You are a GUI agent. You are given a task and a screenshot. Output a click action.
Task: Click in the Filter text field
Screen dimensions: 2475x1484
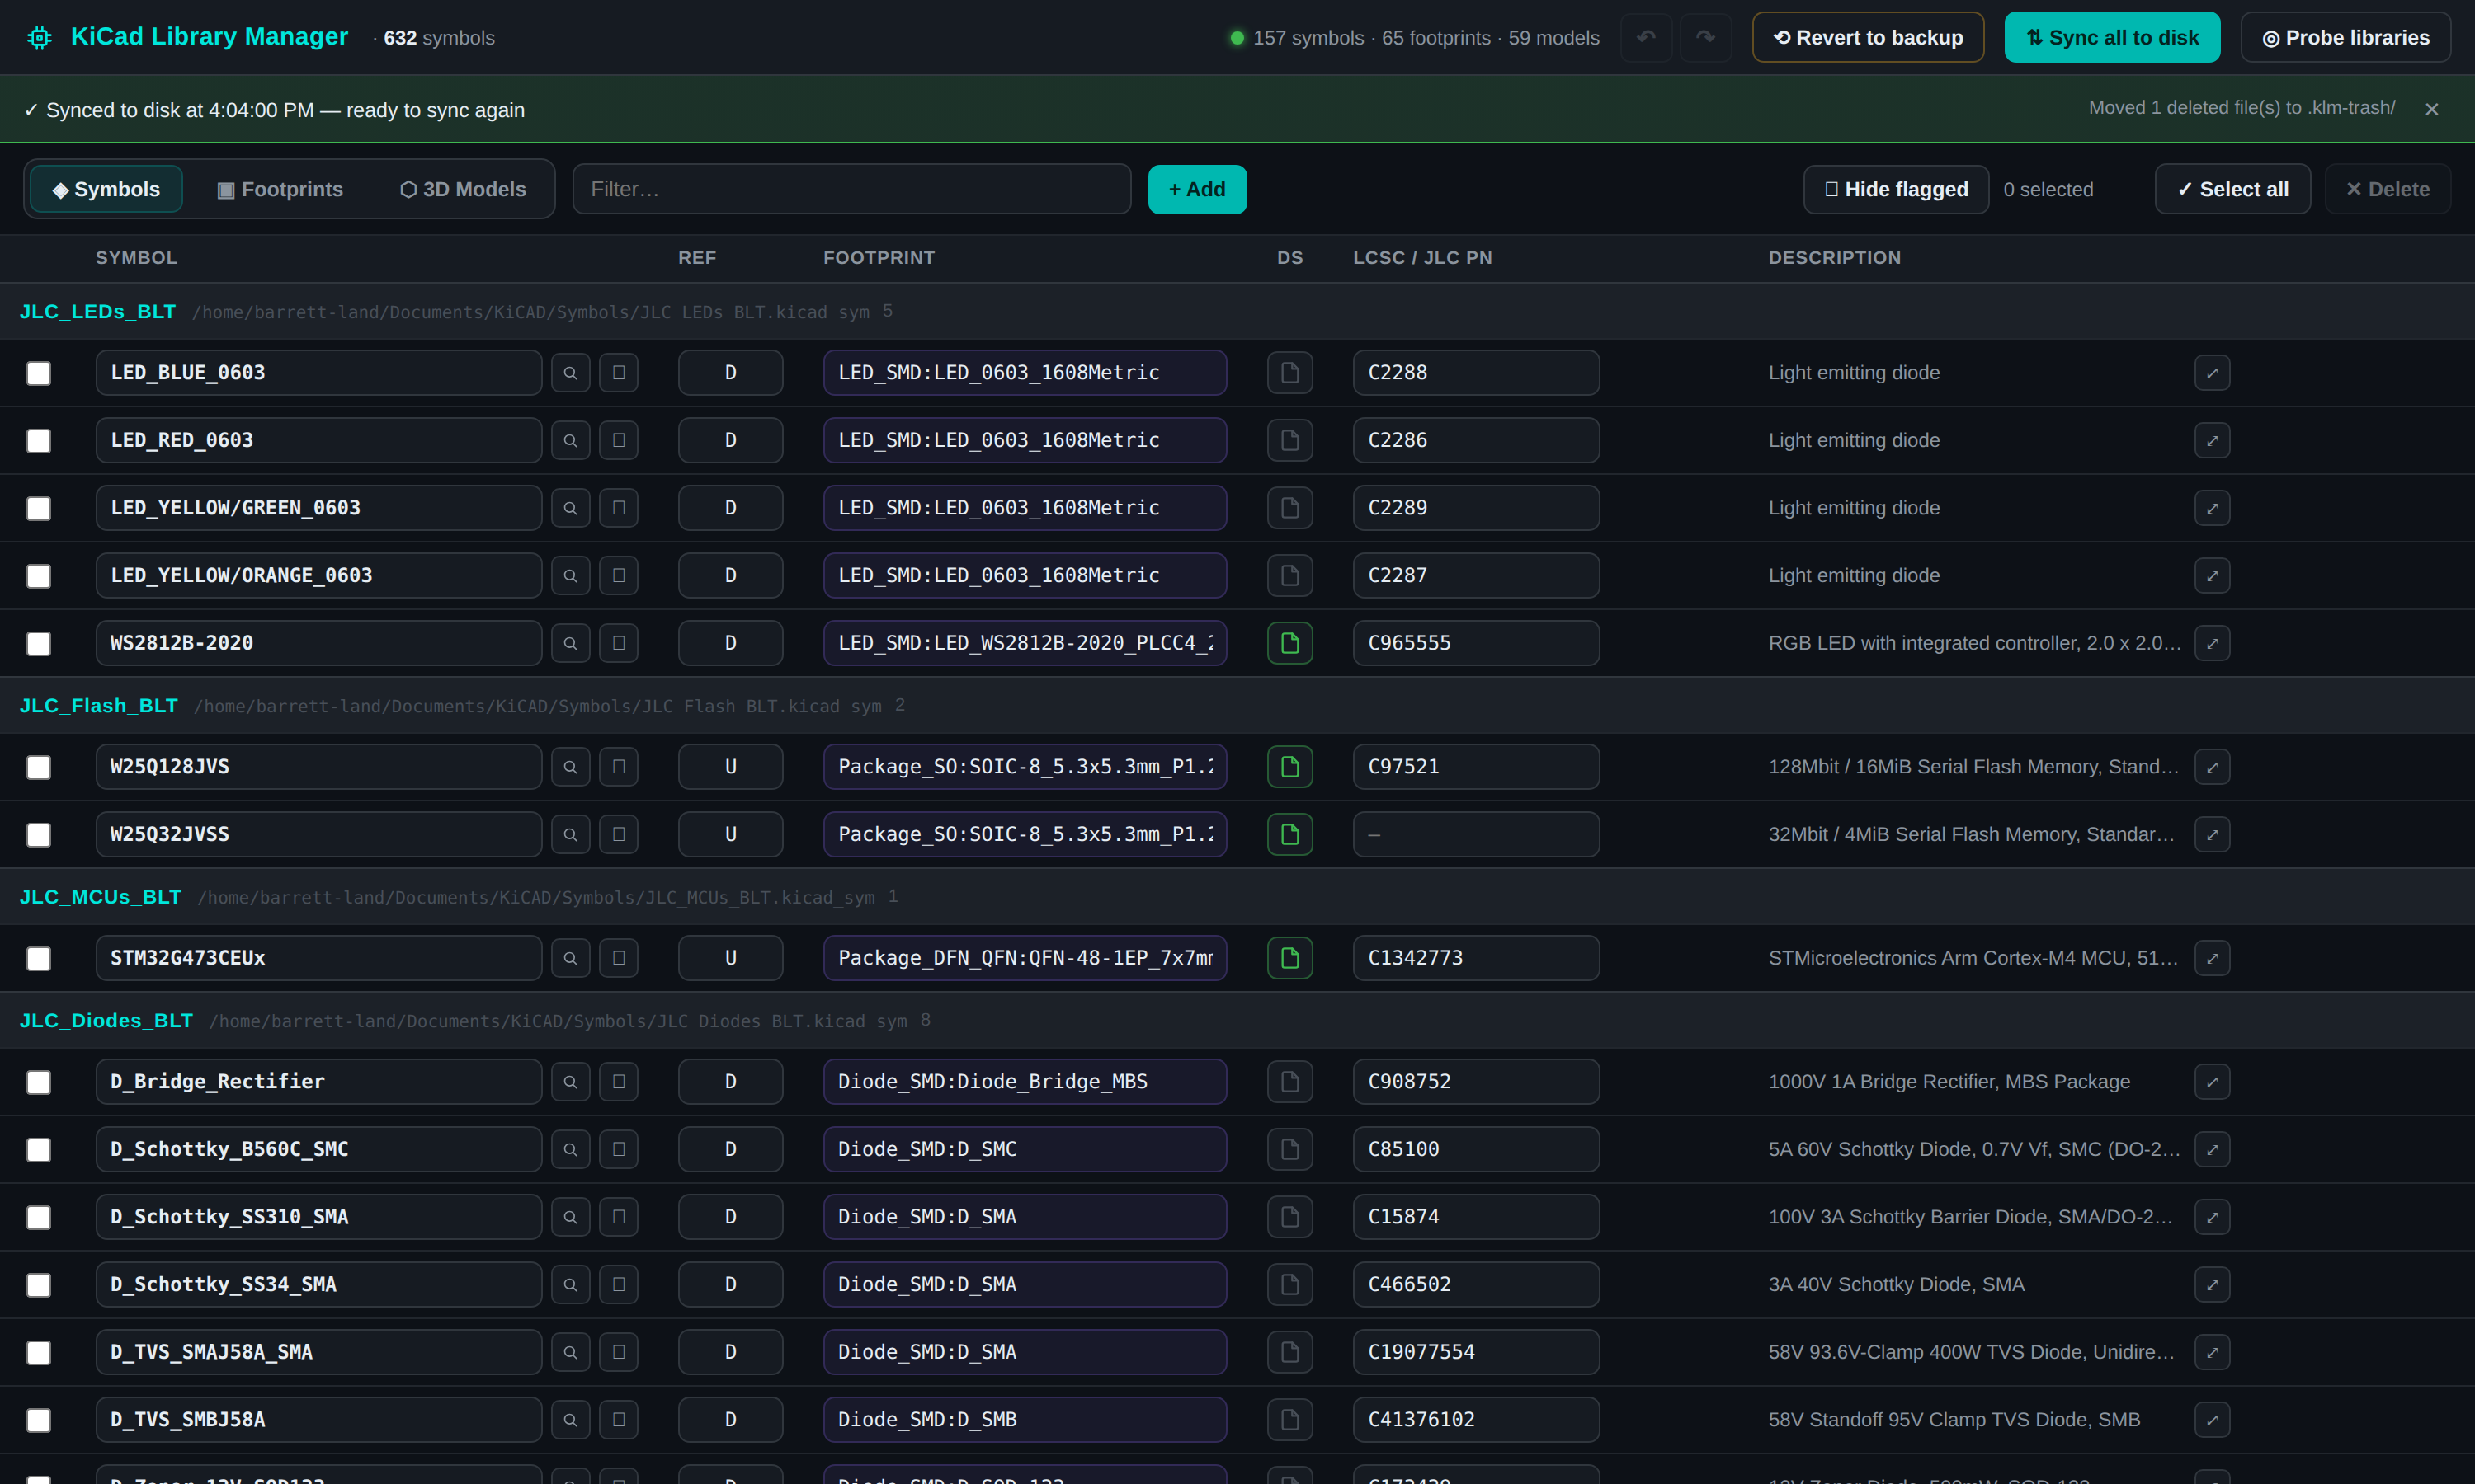tap(851, 189)
